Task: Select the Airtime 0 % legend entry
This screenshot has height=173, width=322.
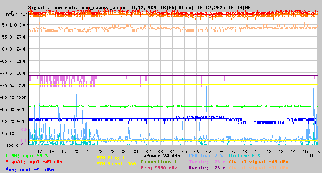Action: pos(244,156)
